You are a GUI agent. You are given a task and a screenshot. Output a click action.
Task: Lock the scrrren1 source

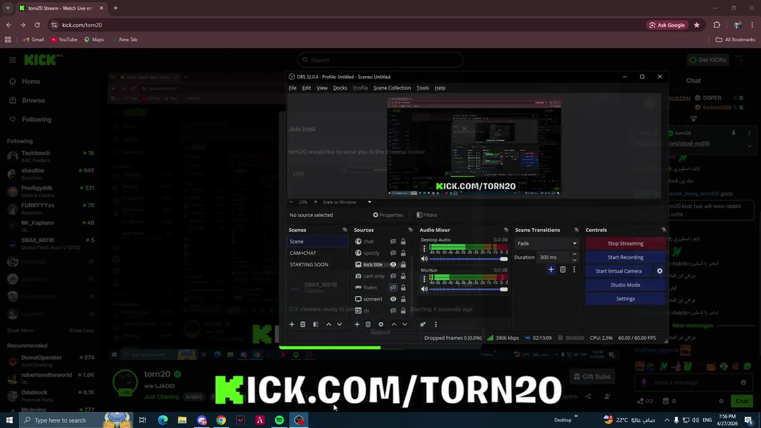403,299
